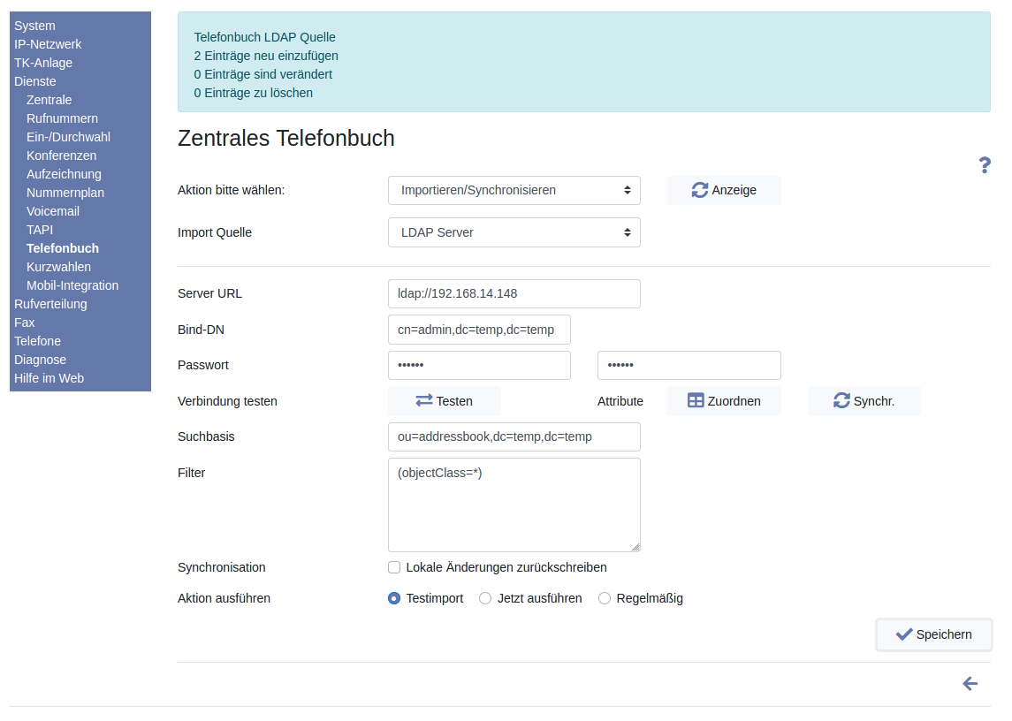The height and width of the screenshot is (721, 1012).
Task: Click the help question mark icon
Action: (985, 165)
